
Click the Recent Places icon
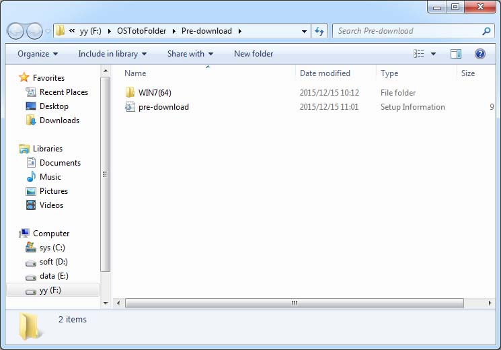tap(31, 92)
